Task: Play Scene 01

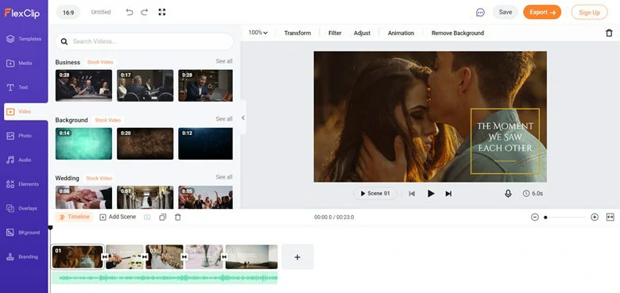Action: click(375, 194)
